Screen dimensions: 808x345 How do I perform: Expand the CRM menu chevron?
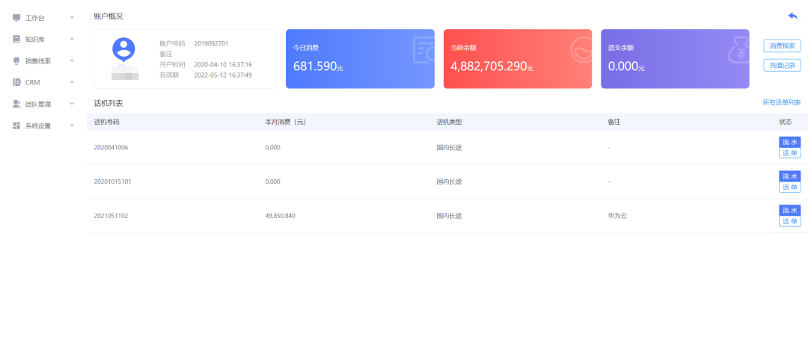72,82
